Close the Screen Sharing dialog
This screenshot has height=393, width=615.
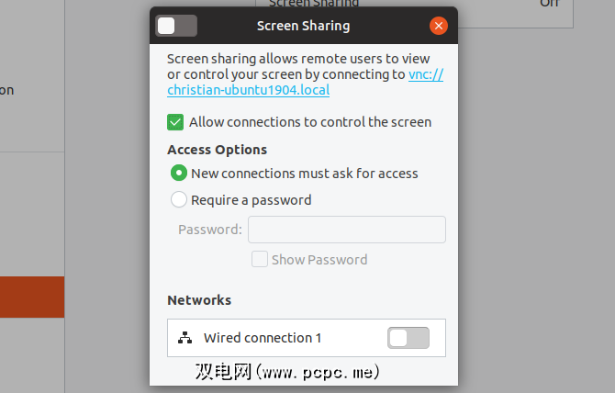(438, 26)
